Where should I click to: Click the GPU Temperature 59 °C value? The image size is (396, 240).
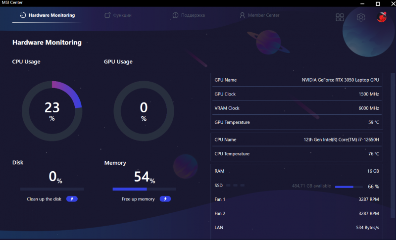click(374, 122)
